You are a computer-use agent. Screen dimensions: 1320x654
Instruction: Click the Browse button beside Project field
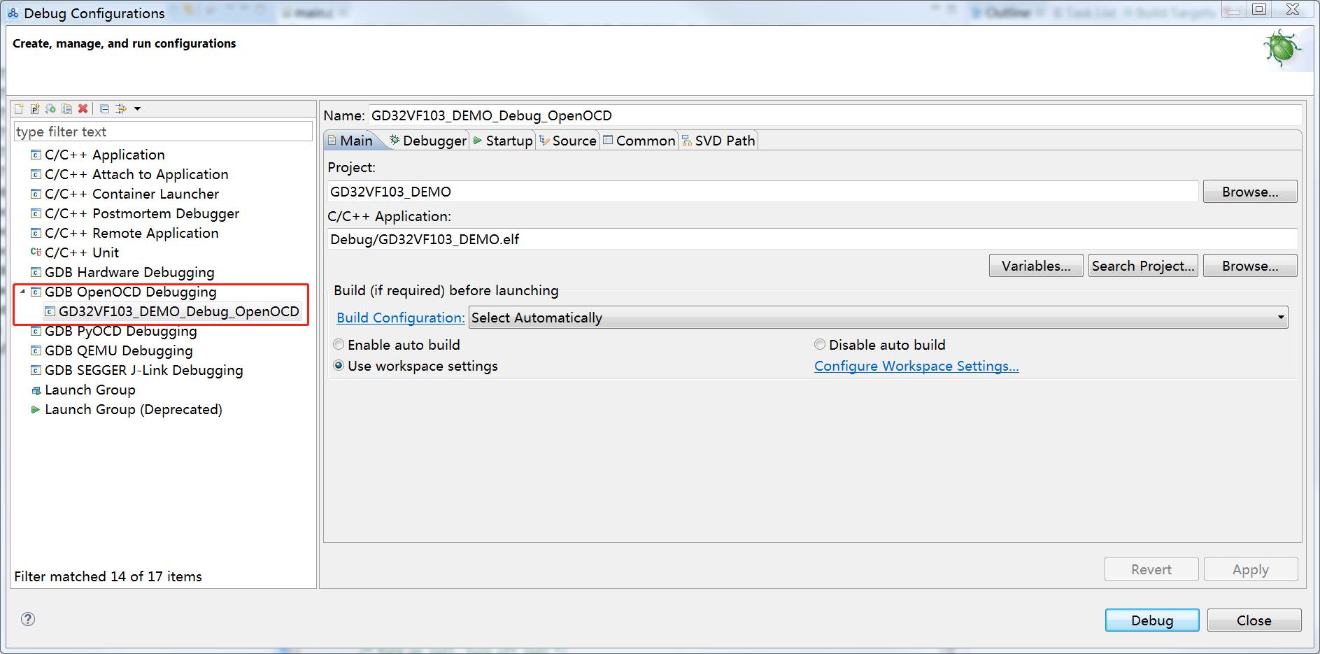[1250, 192]
